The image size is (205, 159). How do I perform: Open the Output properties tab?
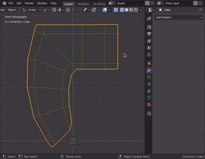[x=149, y=34]
